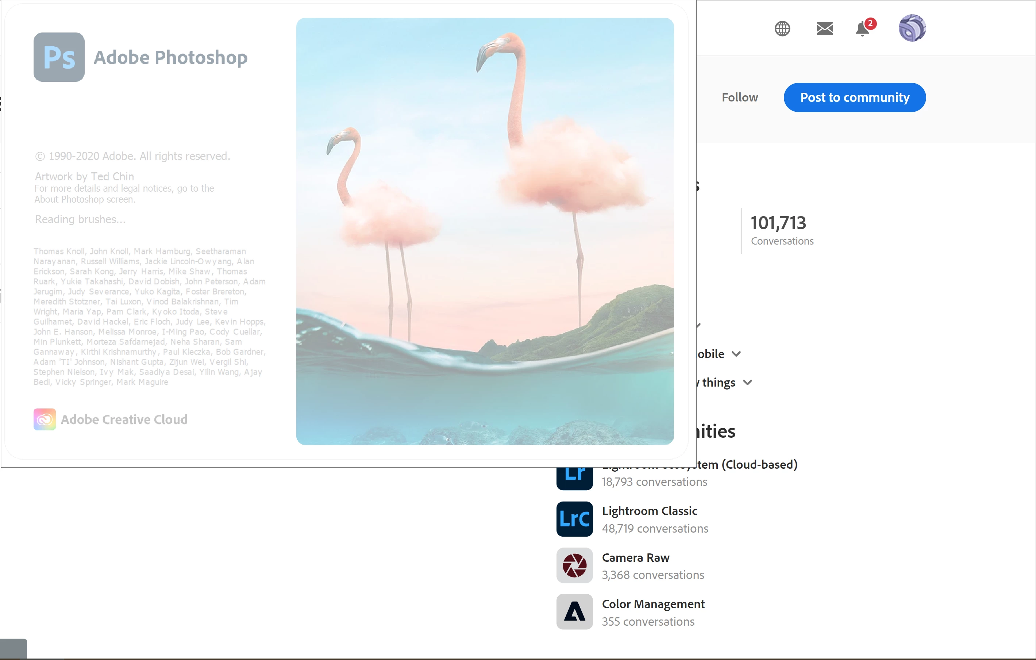Viewport: 1036px width, 660px height.
Task: Open the envelope messages icon
Action: click(x=824, y=28)
